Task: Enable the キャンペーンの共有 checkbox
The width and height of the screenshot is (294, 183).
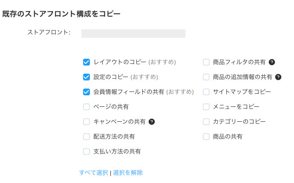Action: pos(86,122)
